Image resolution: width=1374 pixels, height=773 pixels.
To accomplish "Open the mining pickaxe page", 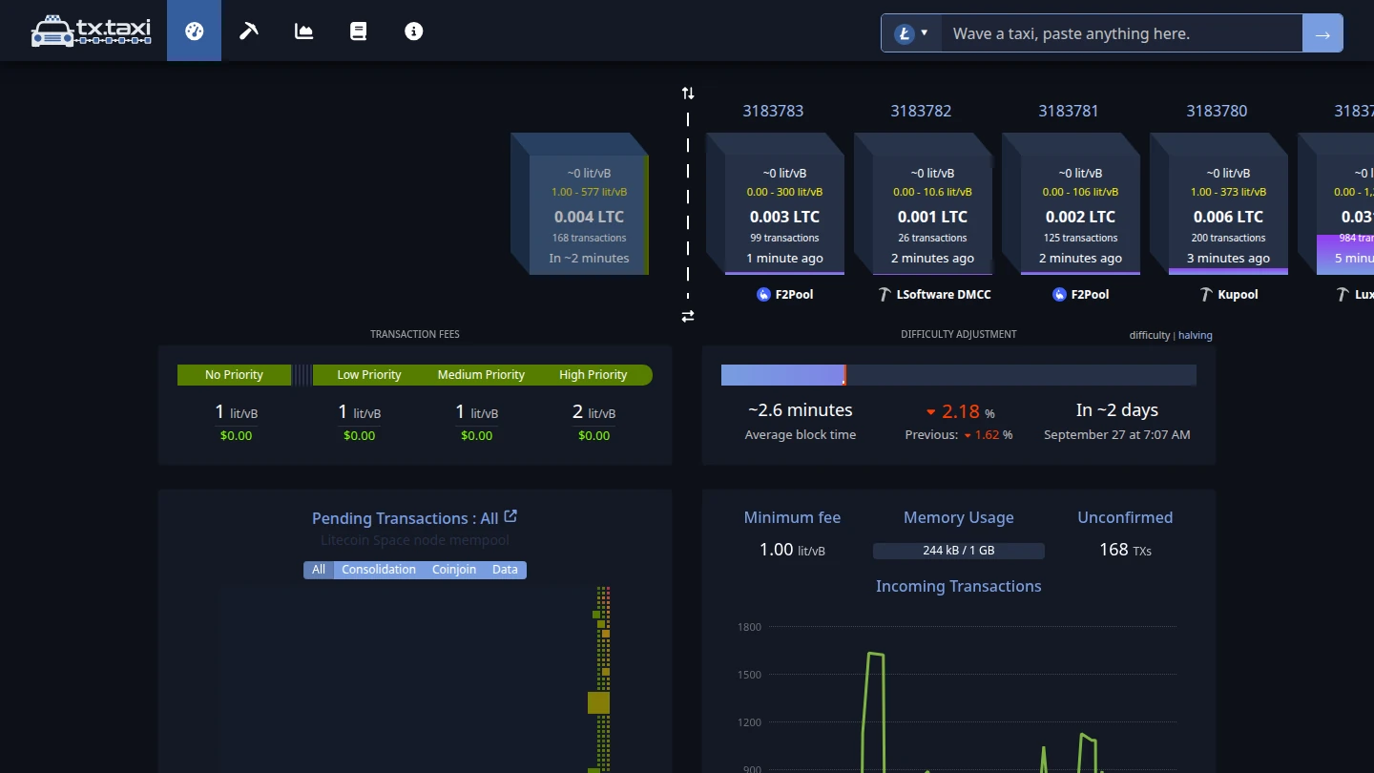I will click(x=249, y=31).
